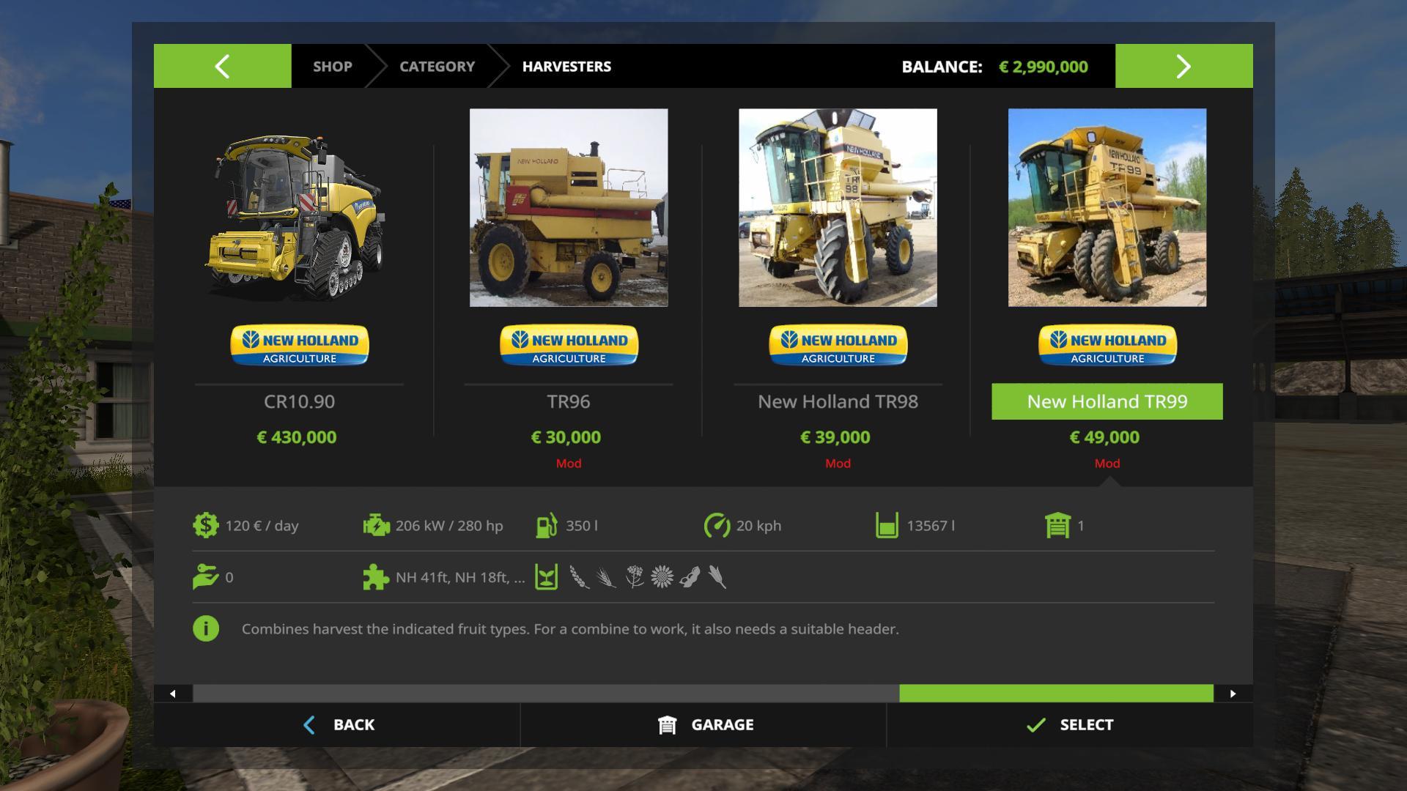The height and width of the screenshot is (791, 1407).
Task: Open the CATEGORY breadcrumb
Action: (437, 66)
